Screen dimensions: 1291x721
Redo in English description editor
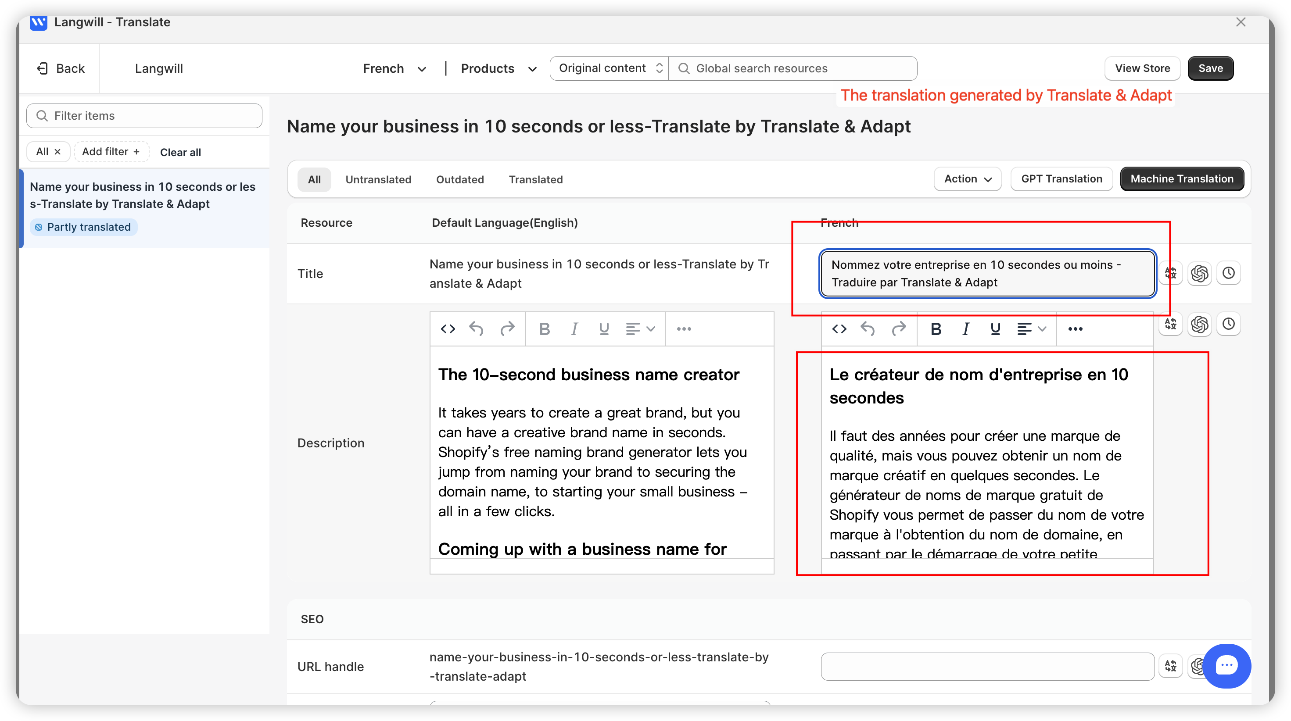pyautogui.click(x=508, y=328)
